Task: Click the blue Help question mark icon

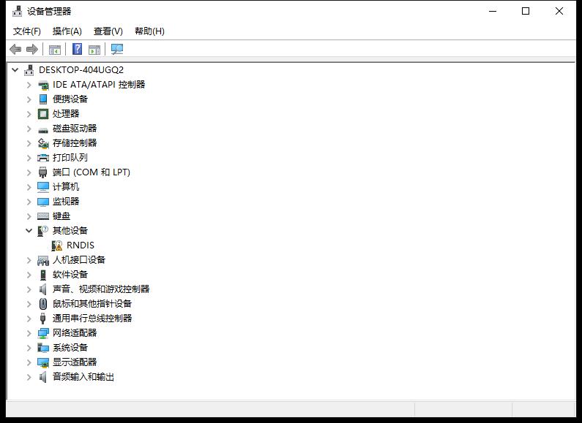Action: click(77, 49)
